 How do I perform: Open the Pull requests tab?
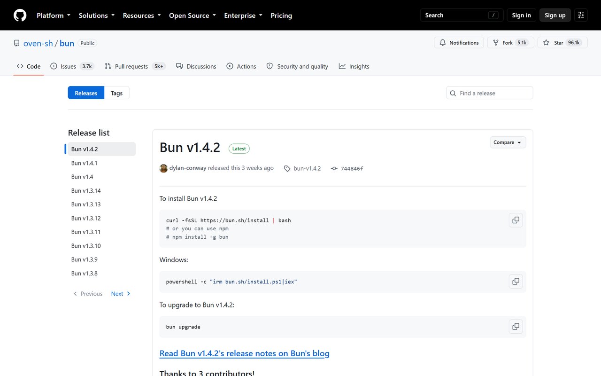tap(135, 66)
